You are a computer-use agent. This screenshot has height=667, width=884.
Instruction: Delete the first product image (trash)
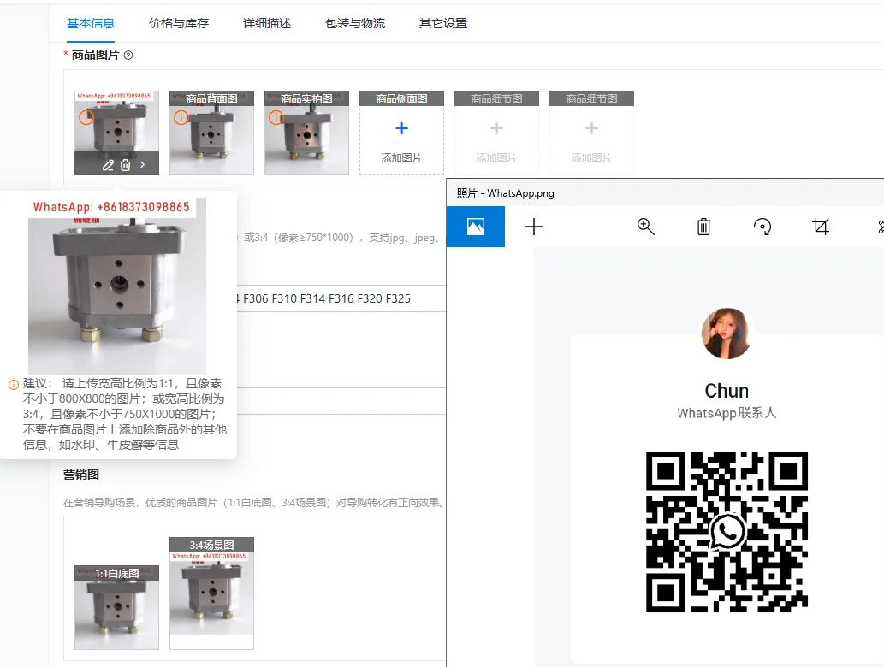tap(126, 165)
